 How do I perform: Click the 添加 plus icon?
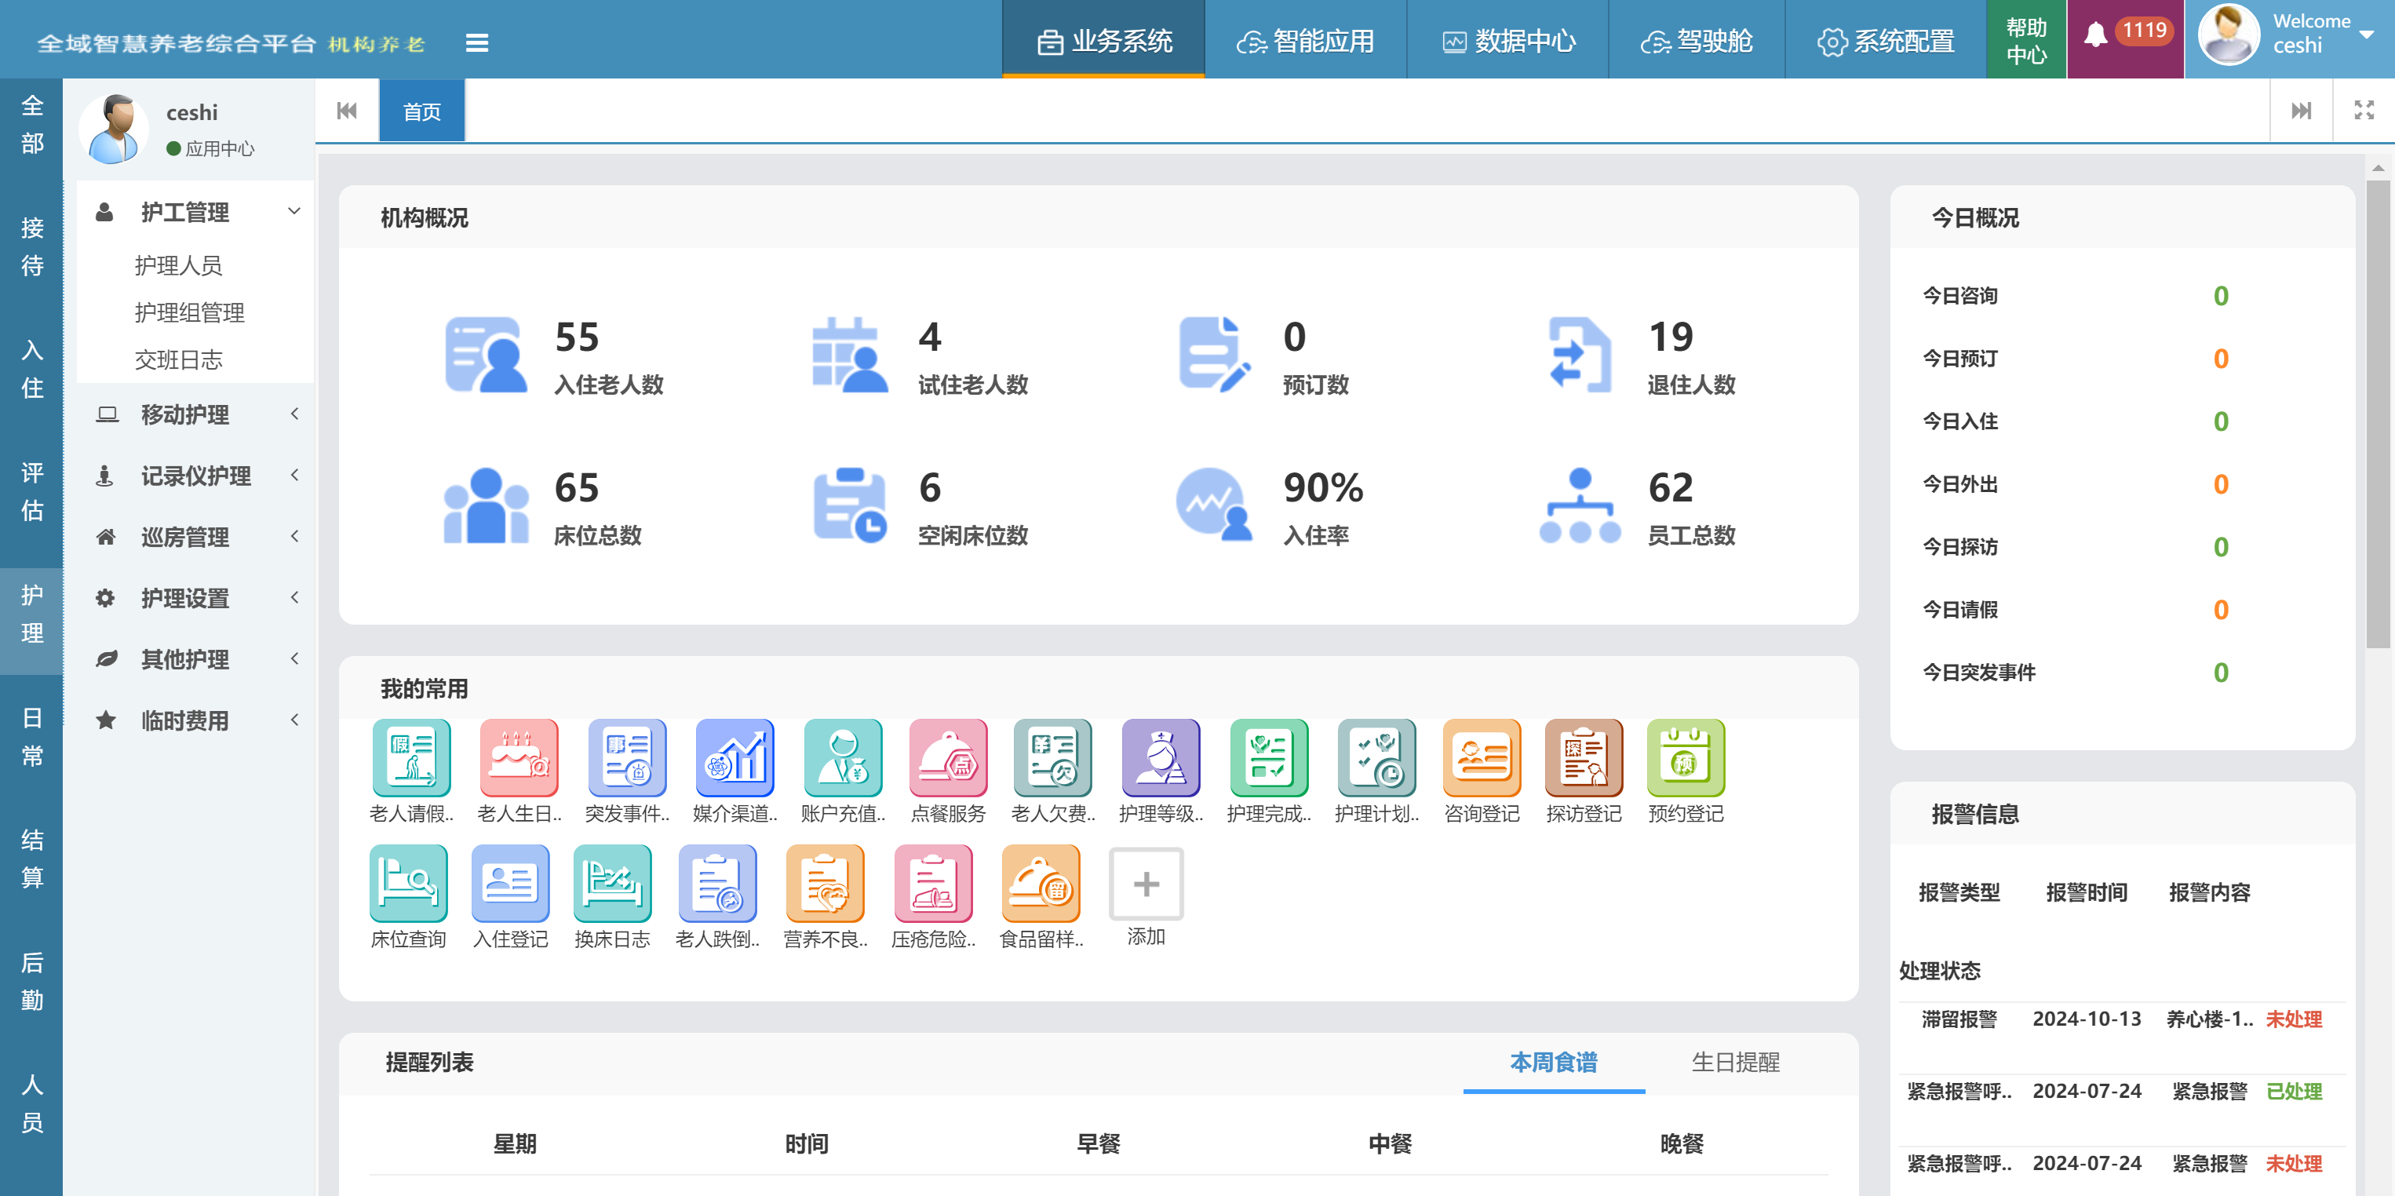pyautogui.click(x=1146, y=883)
